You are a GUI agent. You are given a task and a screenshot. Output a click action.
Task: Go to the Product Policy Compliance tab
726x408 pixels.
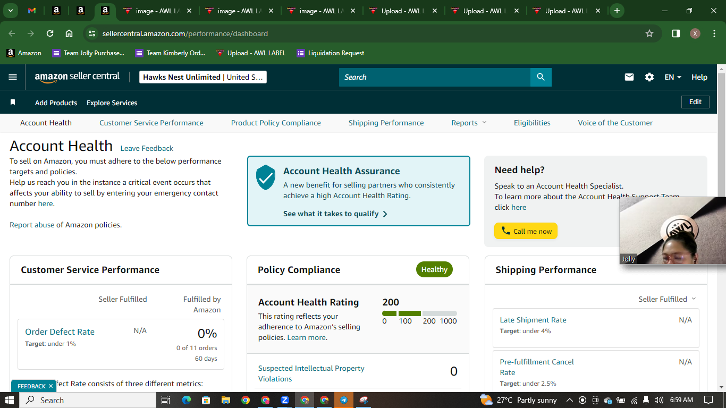click(x=276, y=123)
